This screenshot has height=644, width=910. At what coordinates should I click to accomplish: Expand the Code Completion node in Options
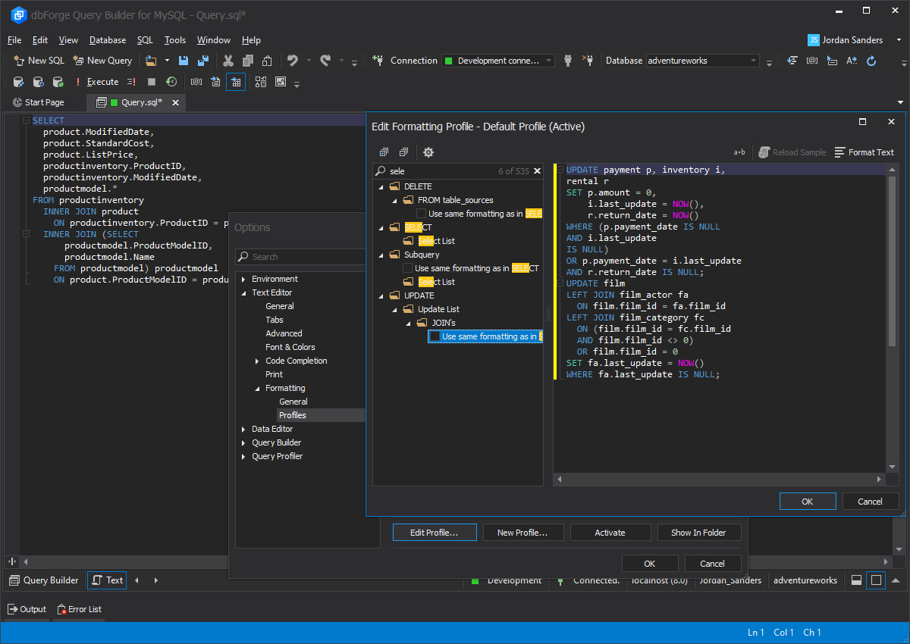tap(257, 361)
